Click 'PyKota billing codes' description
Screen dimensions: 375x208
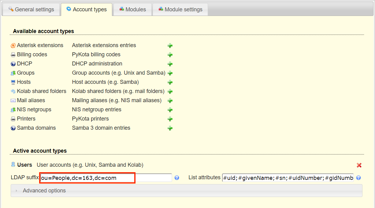pyautogui.click(x=96, y=54)
